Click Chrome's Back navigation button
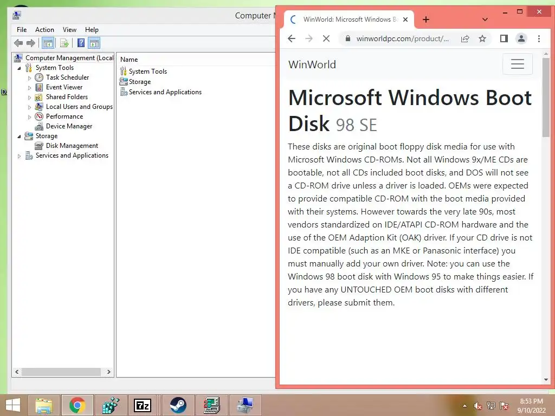 coord(291,38)
